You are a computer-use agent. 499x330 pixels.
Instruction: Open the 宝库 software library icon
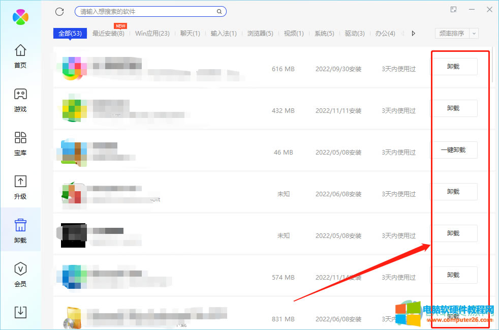point(20,143)
